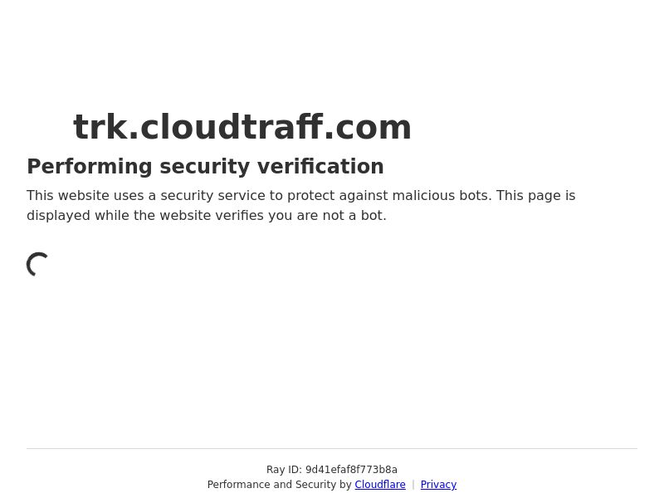Click the 'Ray ID:' label

click(x=284, y=470)
